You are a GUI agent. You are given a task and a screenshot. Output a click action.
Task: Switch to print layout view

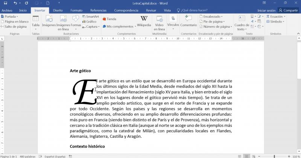tap(246, 156)
